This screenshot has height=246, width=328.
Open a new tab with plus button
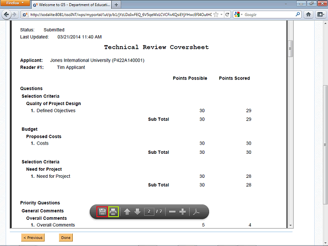(116, 5)
